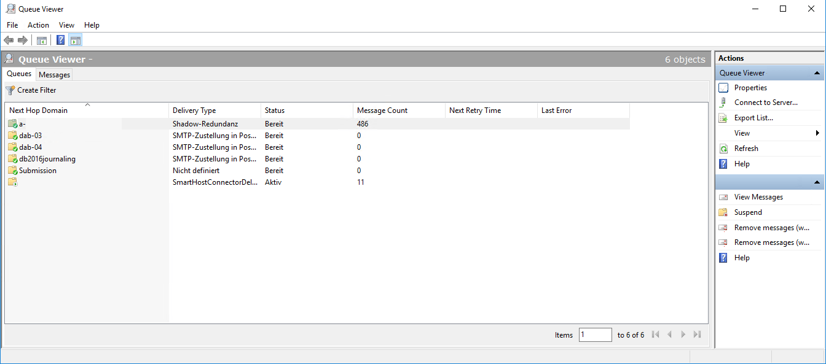Open the File menu
Image resolution: width=826 pixels, height=364 pixels.
point(12,25)
